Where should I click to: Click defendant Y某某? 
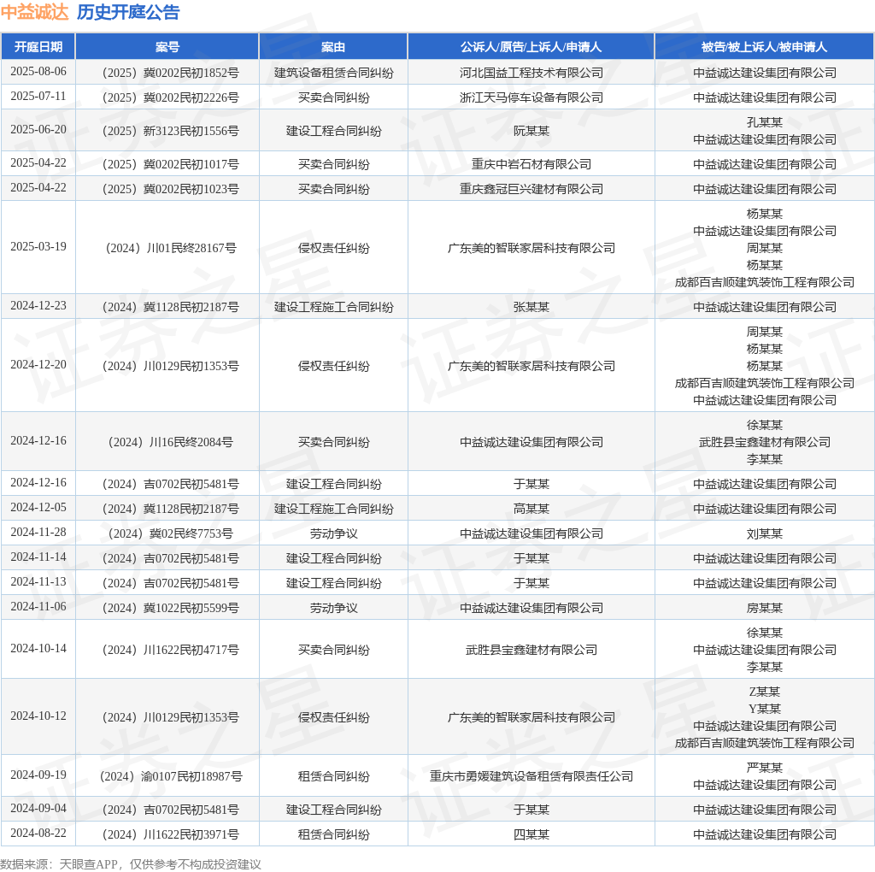(x=765, y=709)
